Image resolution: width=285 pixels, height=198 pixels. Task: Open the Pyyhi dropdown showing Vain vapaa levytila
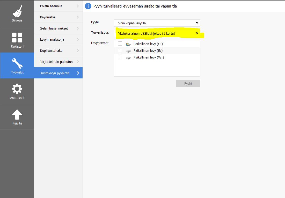tap(157, 23)
